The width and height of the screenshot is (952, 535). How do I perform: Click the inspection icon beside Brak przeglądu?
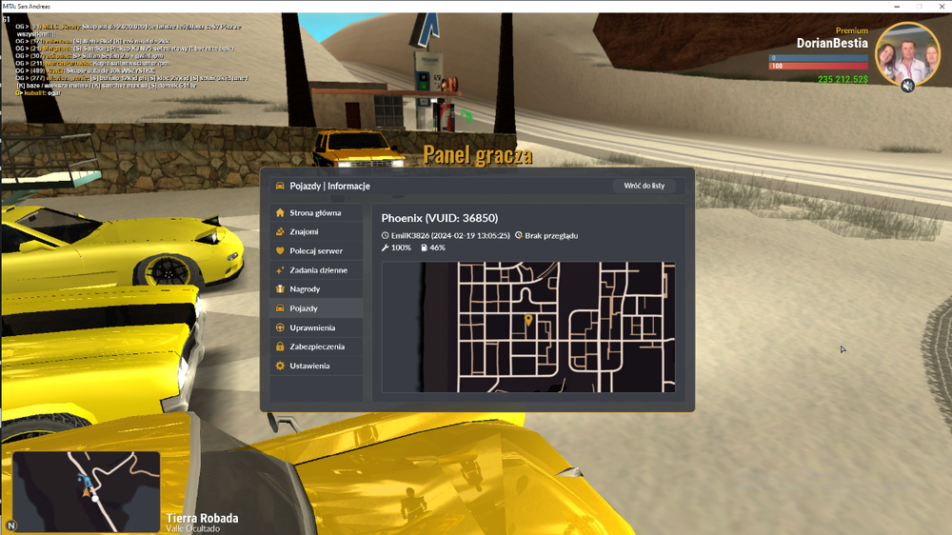click(519, 236)
